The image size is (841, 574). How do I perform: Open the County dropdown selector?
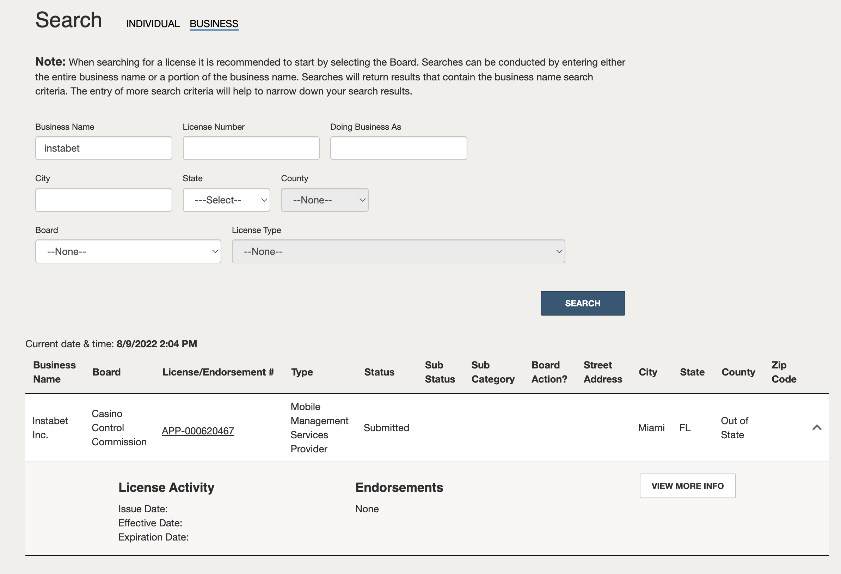[x=325, y=200]
